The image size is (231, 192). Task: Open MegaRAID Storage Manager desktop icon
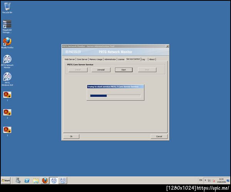(7, 27)
